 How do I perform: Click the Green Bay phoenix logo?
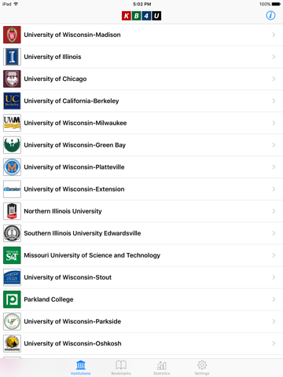coord(12,145)
